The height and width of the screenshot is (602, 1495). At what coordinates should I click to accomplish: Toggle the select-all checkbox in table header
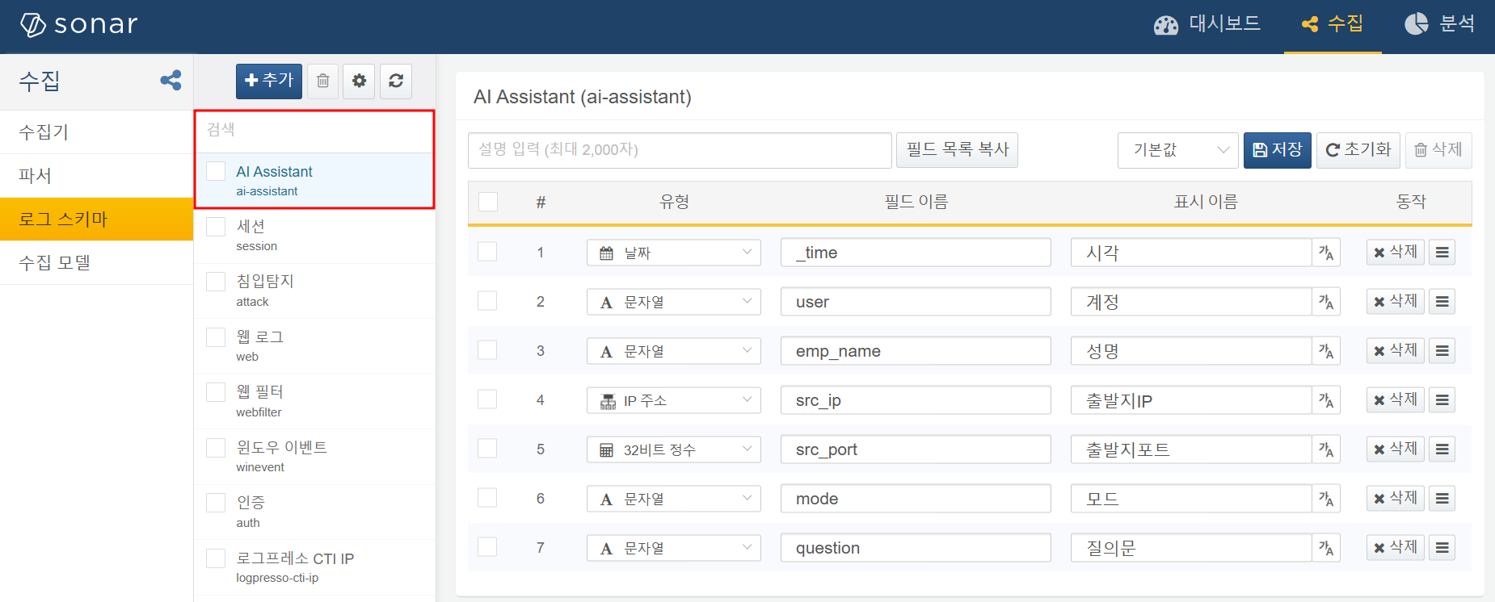click(488, 202)
